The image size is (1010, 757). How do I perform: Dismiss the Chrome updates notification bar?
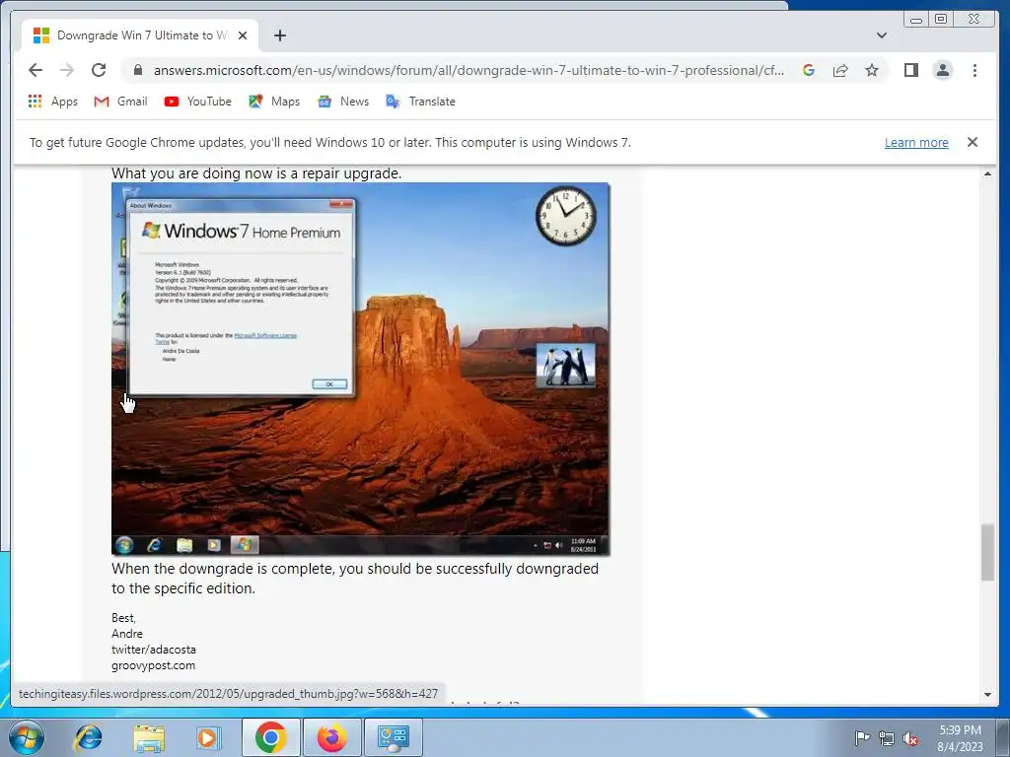click(973, 142)
